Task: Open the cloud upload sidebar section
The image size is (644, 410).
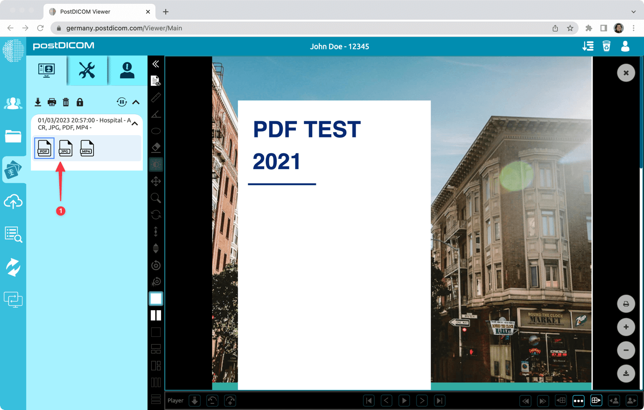Action: tap(13, 201)
